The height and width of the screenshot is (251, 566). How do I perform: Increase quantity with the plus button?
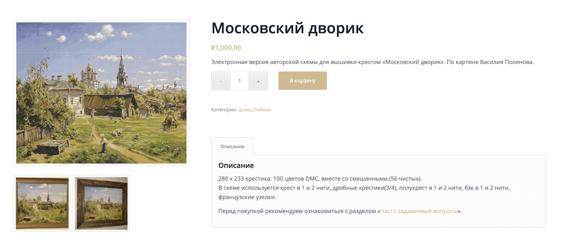pyautogui.click(x=258, y=81)
